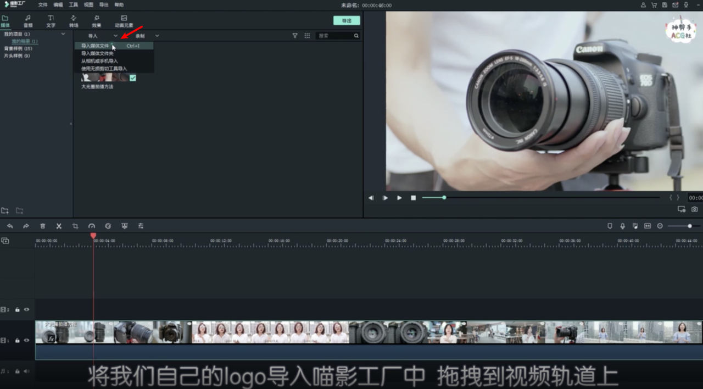Choose 从相机或手机导入 option
The height and width of the screenshot is (389, 703).
pyautogui.click(x=114, y=61)
